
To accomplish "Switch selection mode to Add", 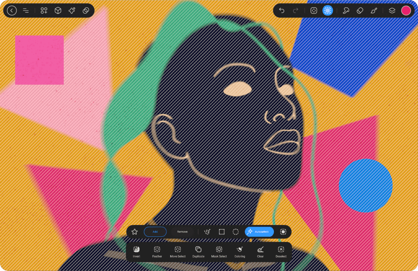I will (155, 231).
